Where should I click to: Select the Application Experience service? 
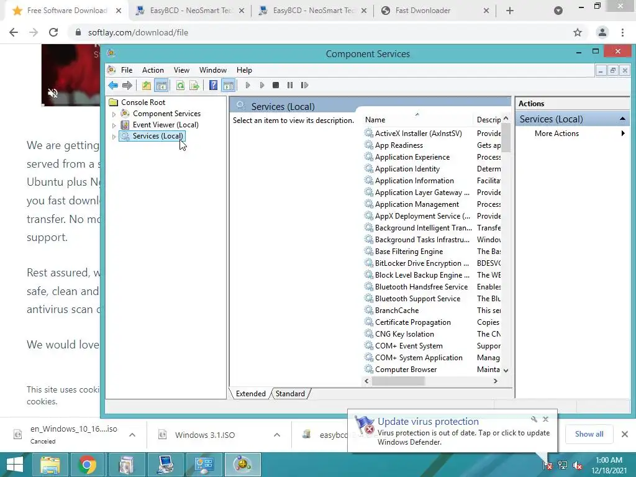tap(412, 157)
